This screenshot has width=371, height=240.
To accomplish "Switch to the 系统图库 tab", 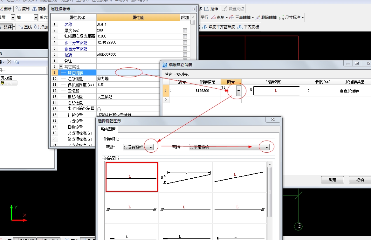I will pos(108,129).
